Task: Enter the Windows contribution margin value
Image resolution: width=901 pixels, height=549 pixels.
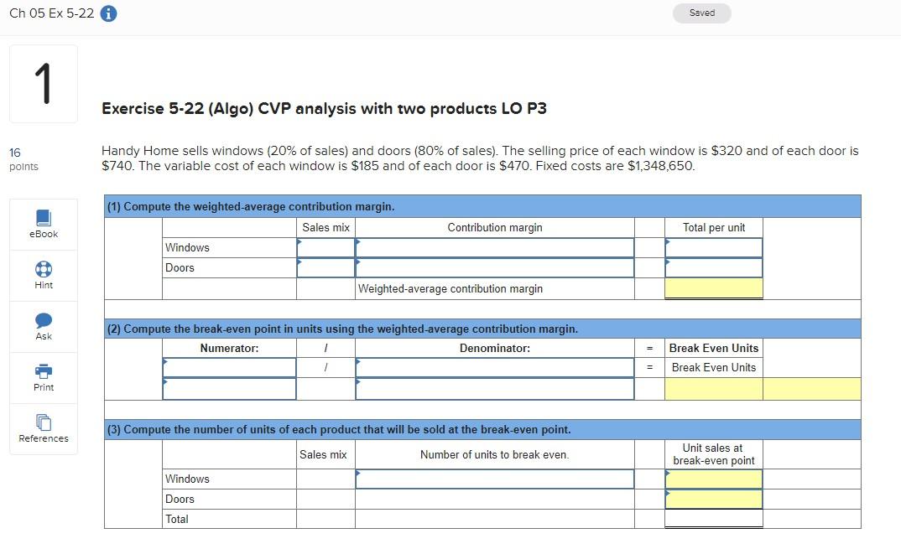Action: (x=495, y=247)
